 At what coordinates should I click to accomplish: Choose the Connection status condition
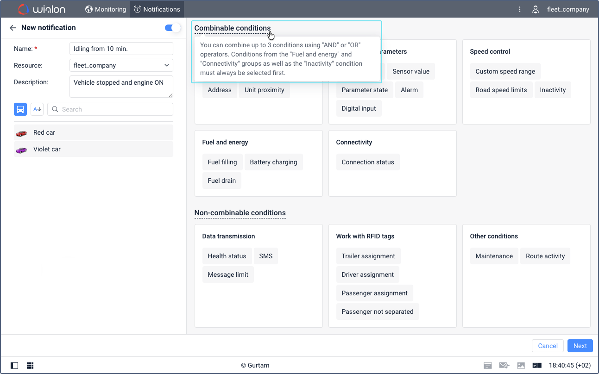[x=368, y=162]
